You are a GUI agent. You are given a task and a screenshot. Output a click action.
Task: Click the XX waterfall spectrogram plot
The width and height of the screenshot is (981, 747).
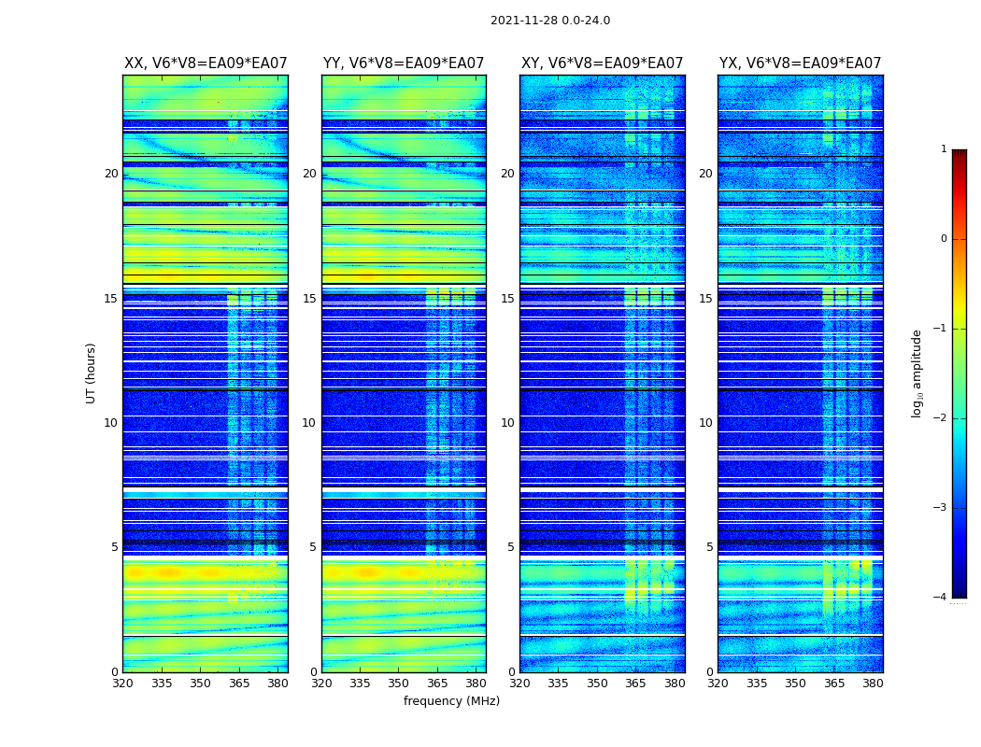coord(206,373)
